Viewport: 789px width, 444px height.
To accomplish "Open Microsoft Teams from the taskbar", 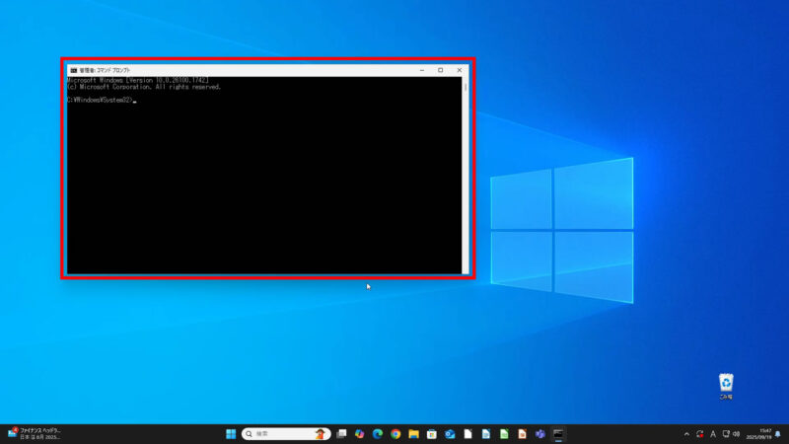I will click(x=540, y=434).
